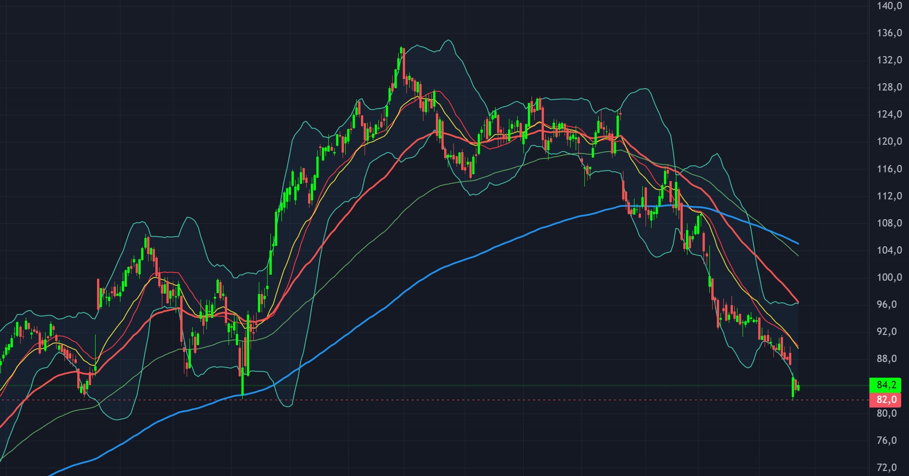Click the green 84,2 current price label
Screen dimensions: 909x476
click(x=886, y=385)
